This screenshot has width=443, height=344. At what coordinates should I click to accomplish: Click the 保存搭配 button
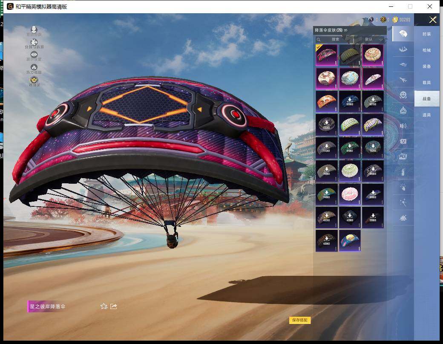(x=300, y=320)
